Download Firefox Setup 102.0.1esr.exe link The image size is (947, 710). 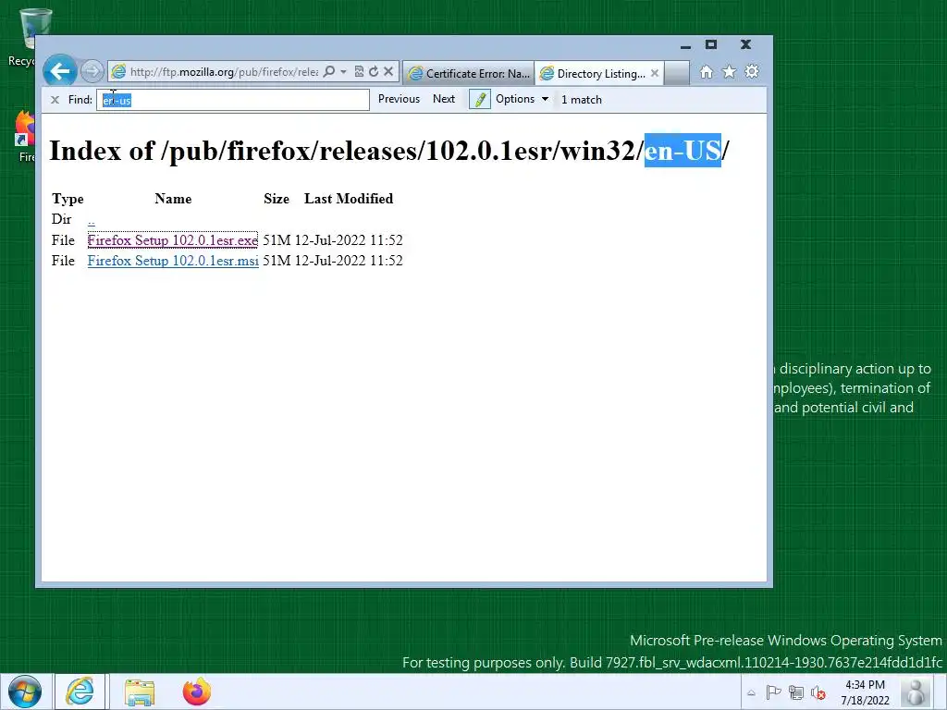[173, 240]
